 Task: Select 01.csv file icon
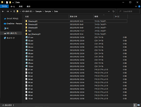pos(26,37)
